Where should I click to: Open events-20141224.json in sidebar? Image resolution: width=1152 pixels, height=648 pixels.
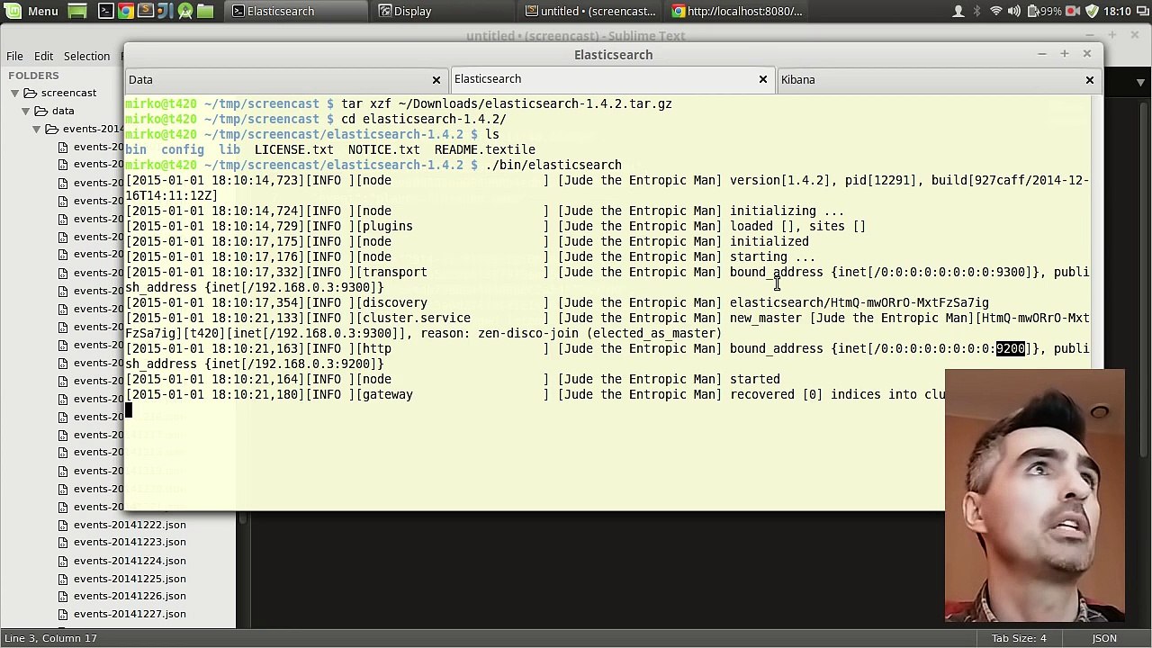[x=130, y=561]
